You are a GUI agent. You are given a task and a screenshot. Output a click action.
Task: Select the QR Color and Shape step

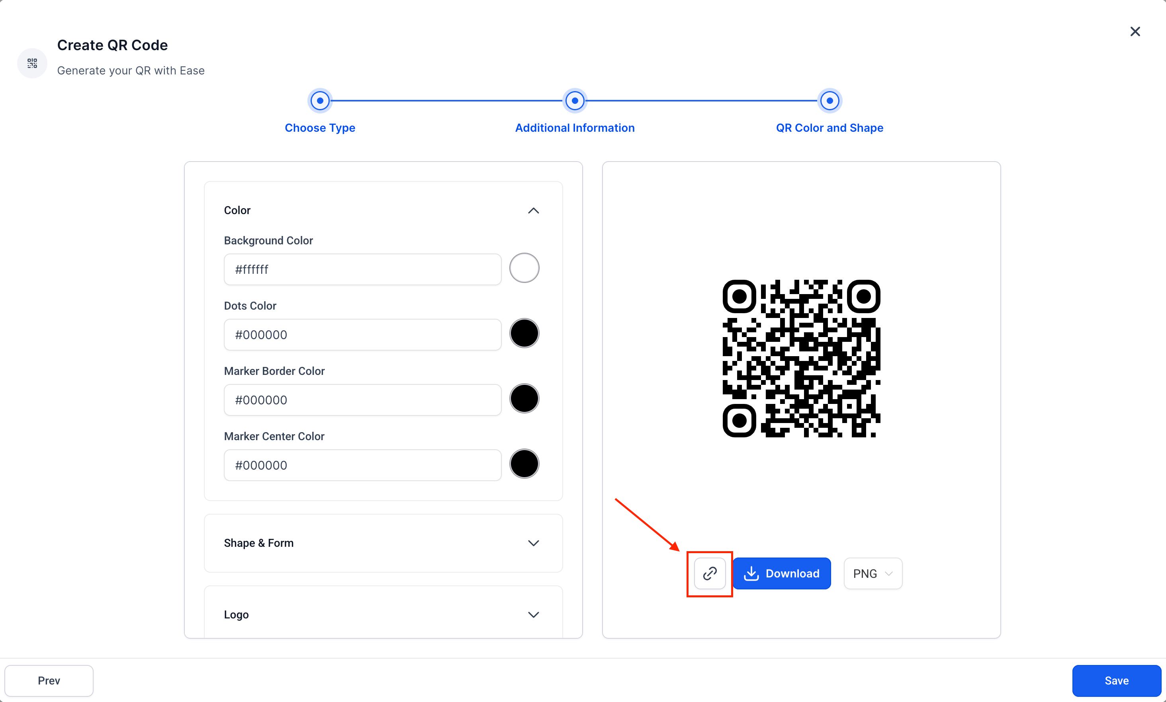pyautogui.click(x=829, y=100)
